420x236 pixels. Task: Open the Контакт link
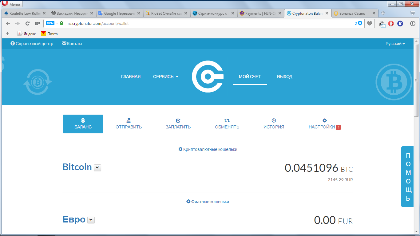point(72,44)
